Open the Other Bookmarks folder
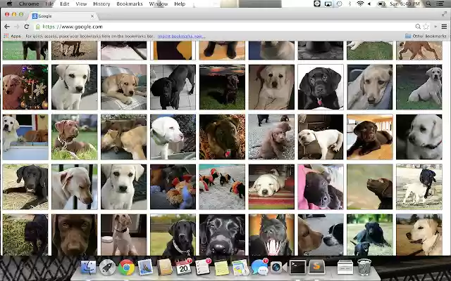 coord(426,36)
